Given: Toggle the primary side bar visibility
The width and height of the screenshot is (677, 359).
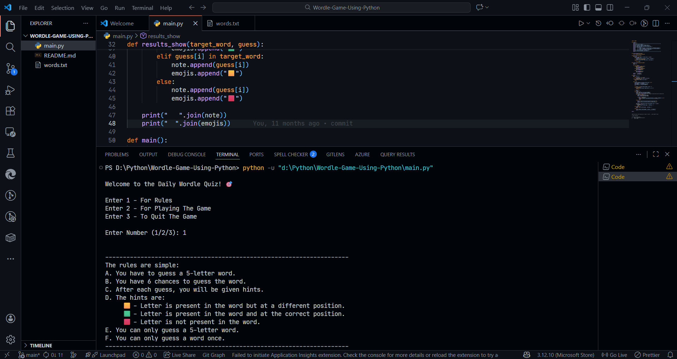Looking at the screenshot, I should (x=587, y=7).
